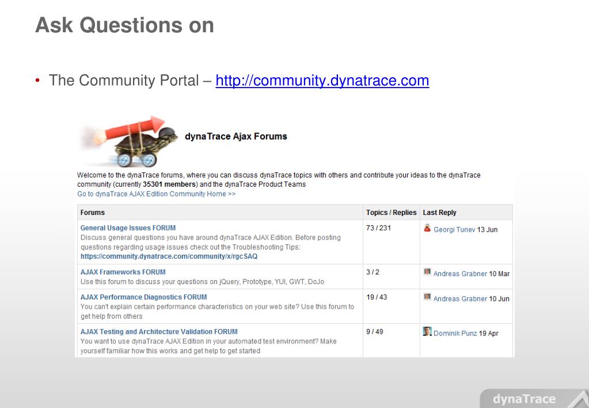Click the Topics / Replies column header
The width and height of the screenshot is (589, 408).
(392, 213)
